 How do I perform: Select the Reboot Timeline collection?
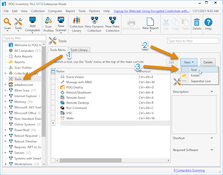coord(26,141)
